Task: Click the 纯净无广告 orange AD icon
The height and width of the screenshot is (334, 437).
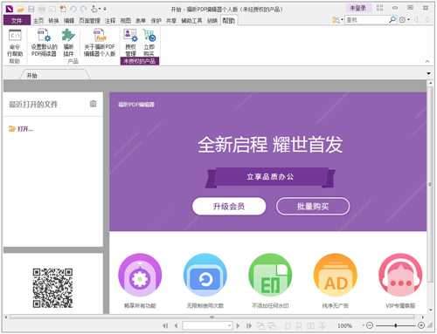Action: click(336, 275)
